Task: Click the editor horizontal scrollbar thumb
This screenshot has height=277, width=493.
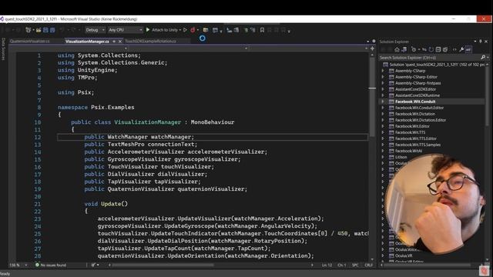Action: (x=163, y=265)
